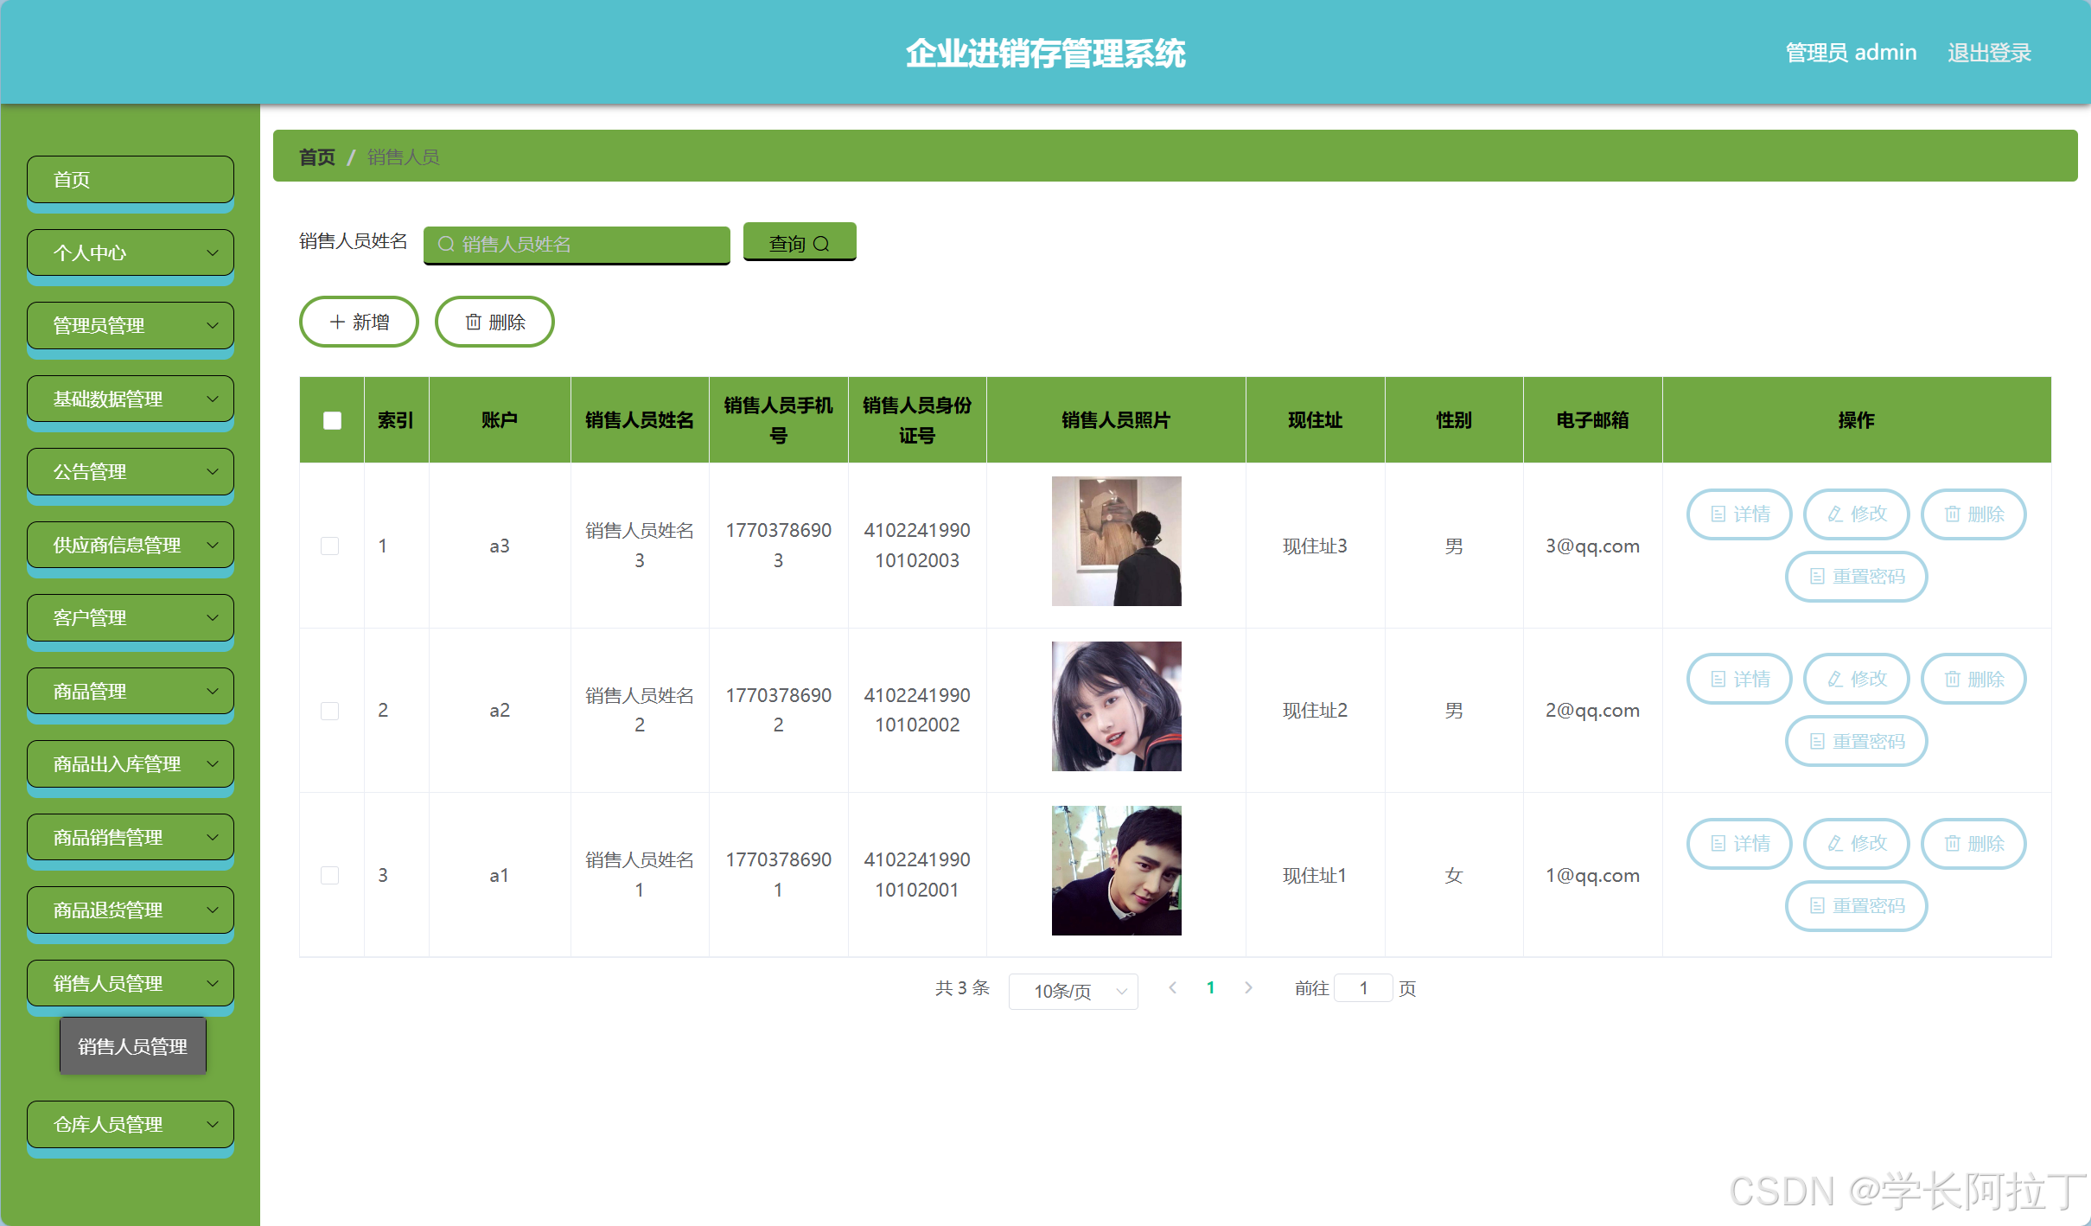The width and height of the screenshot is (2091, 1226).
Task: Go to next page arrow in pagination
Action: [1248, 987]
